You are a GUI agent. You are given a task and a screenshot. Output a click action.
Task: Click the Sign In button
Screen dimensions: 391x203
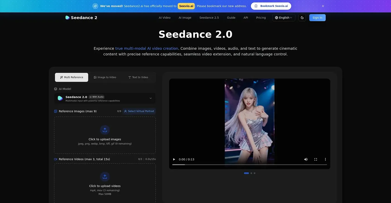[317, 18]
